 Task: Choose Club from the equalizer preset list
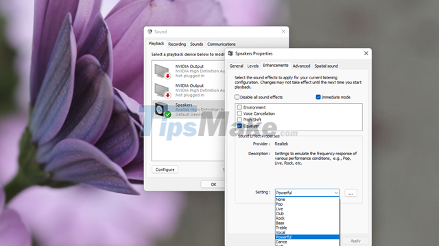pos(307,213)
